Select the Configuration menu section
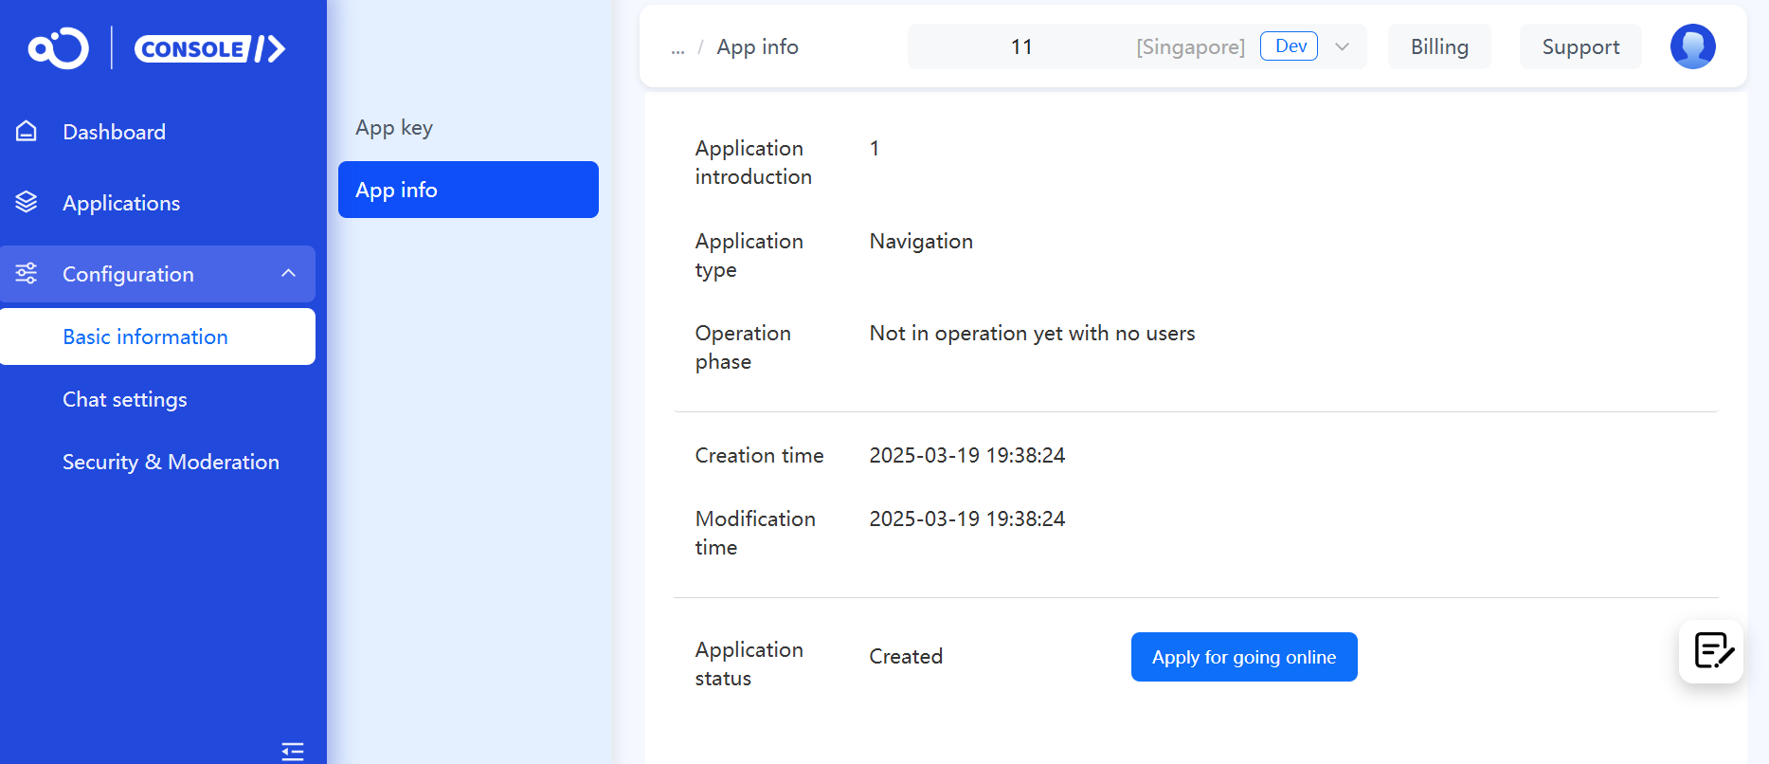This screenshot has width=1769, height=764. pyautogui.click(x=157, y=274)
